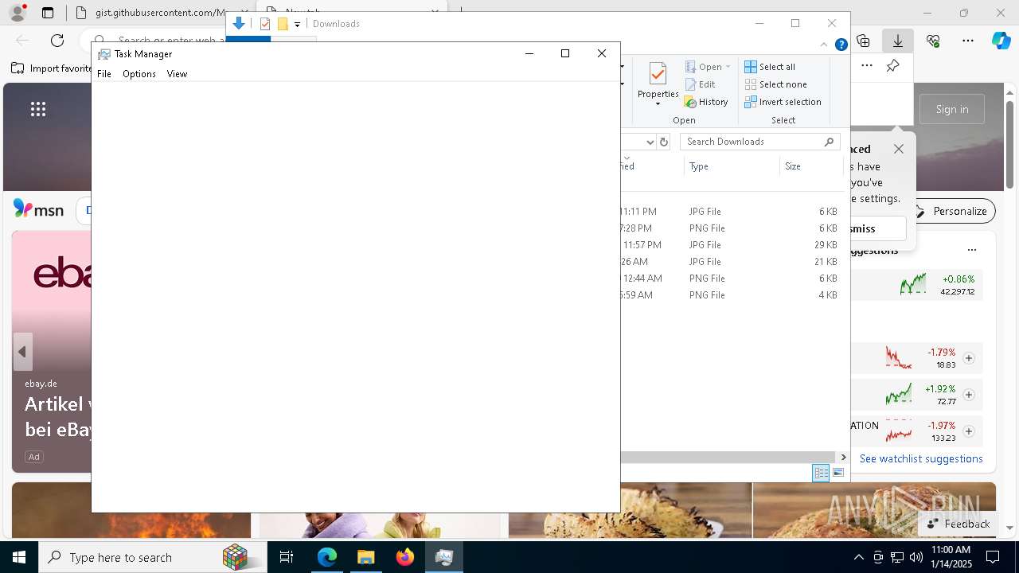The image size is (1019, 573).
Task: Click Edit in the Explorer ribbon
Action: (x=700, y=84)
